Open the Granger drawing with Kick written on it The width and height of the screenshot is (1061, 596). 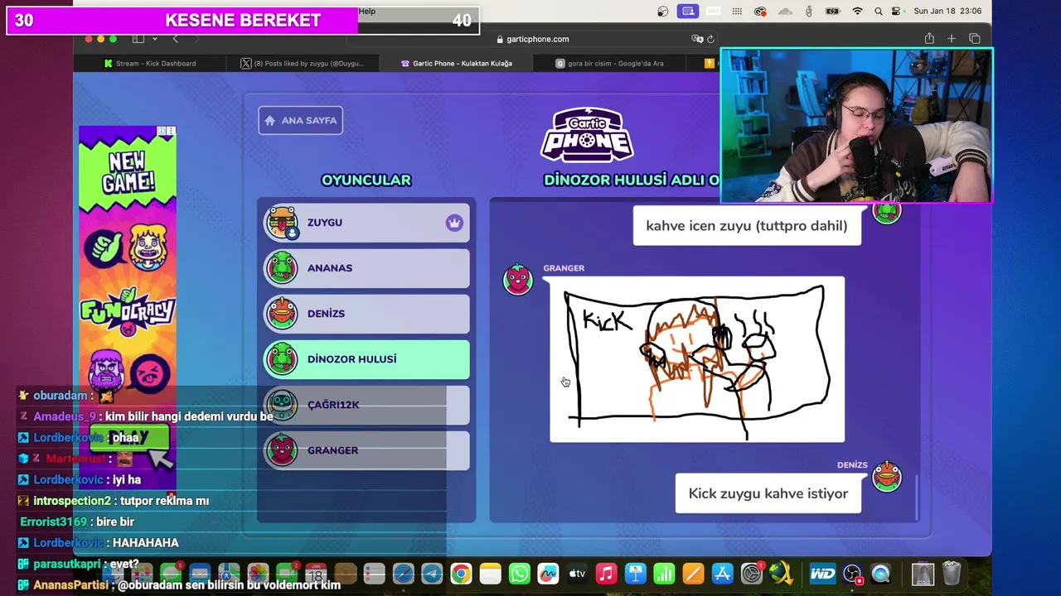697,359
